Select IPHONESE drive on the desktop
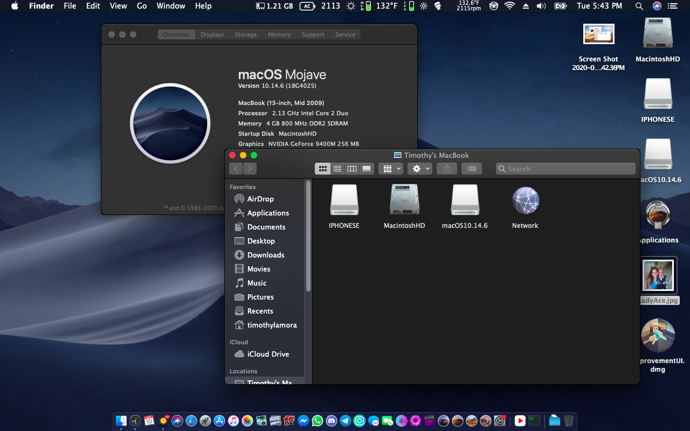 [x=658, y=101]
